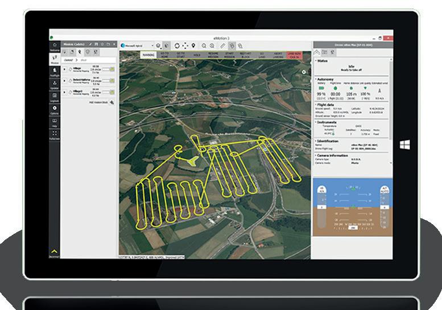Open the Help section in the sidebar
This screenshot has width=442, height=310.
coord(55,123)
